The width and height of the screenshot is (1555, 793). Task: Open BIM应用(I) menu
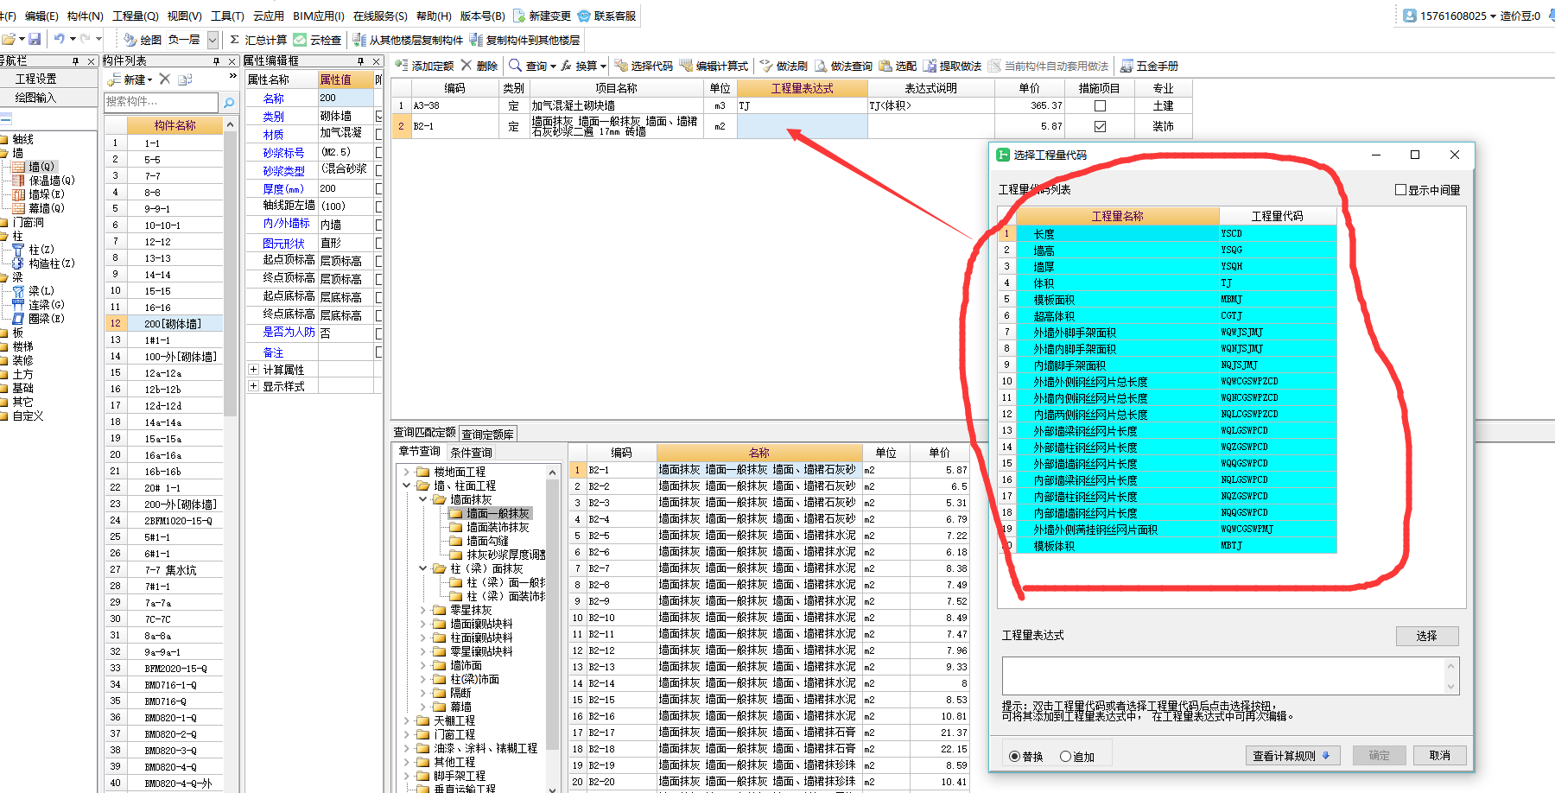[x=319, y=16]
